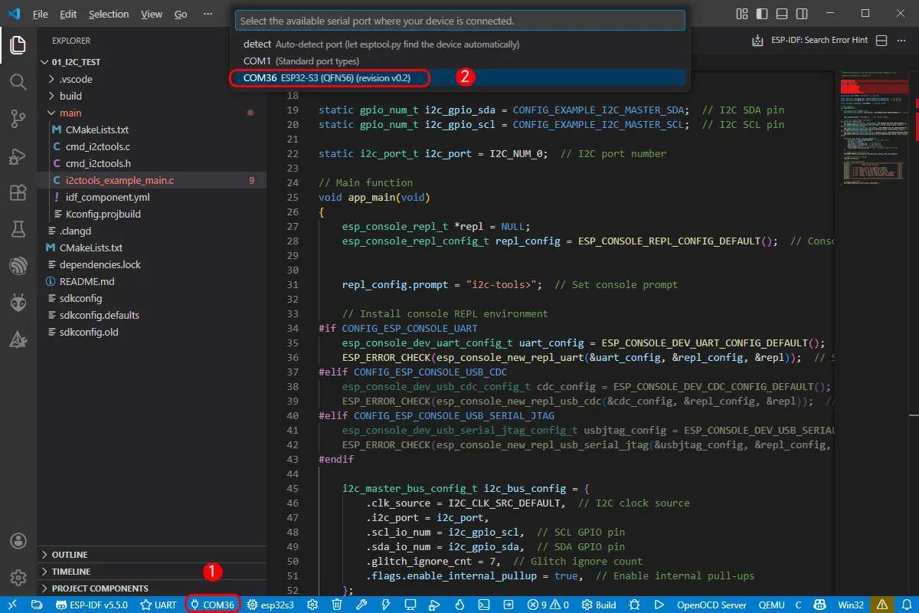919x613 pixels.
Task: Click the ESP-IDF flash device lightning icon
Action: 386,605
